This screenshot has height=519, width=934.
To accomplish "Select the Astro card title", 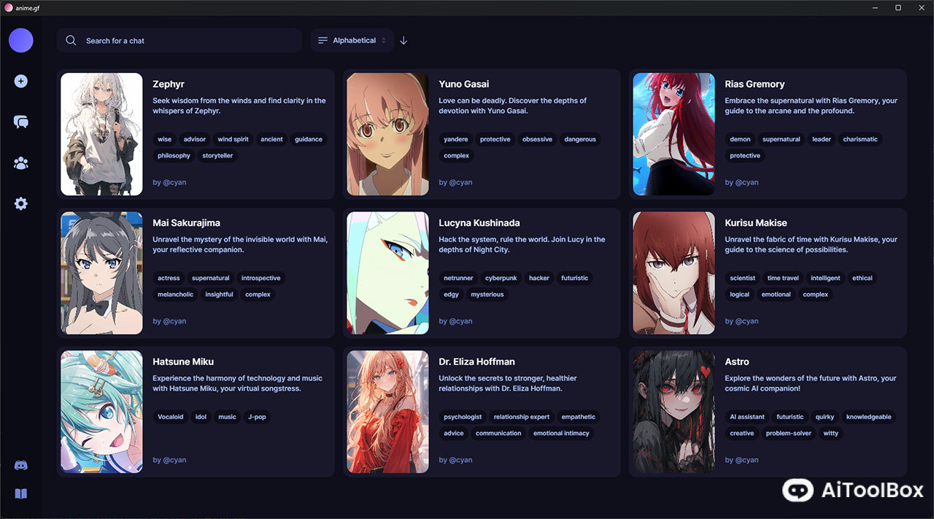I will point(737,362).
